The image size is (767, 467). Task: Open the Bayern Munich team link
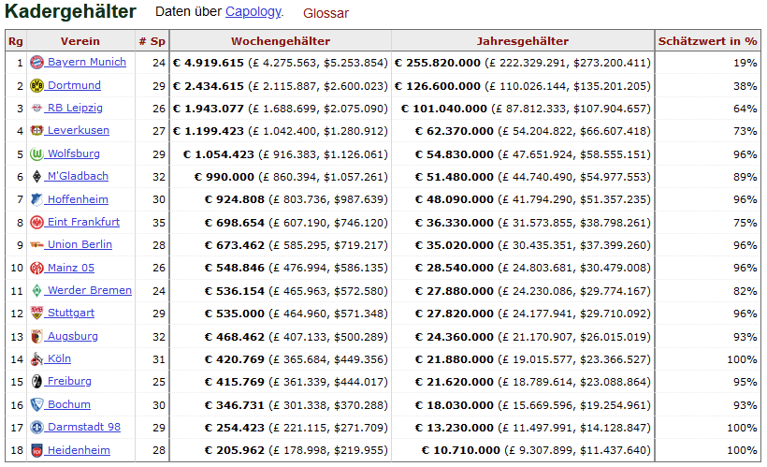tap(87, 62)
